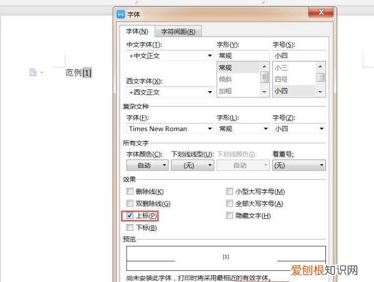Click the paste options icon beside 范例
Image resolution: width=374 pixels, height=282 pixels.
(33, 72)
